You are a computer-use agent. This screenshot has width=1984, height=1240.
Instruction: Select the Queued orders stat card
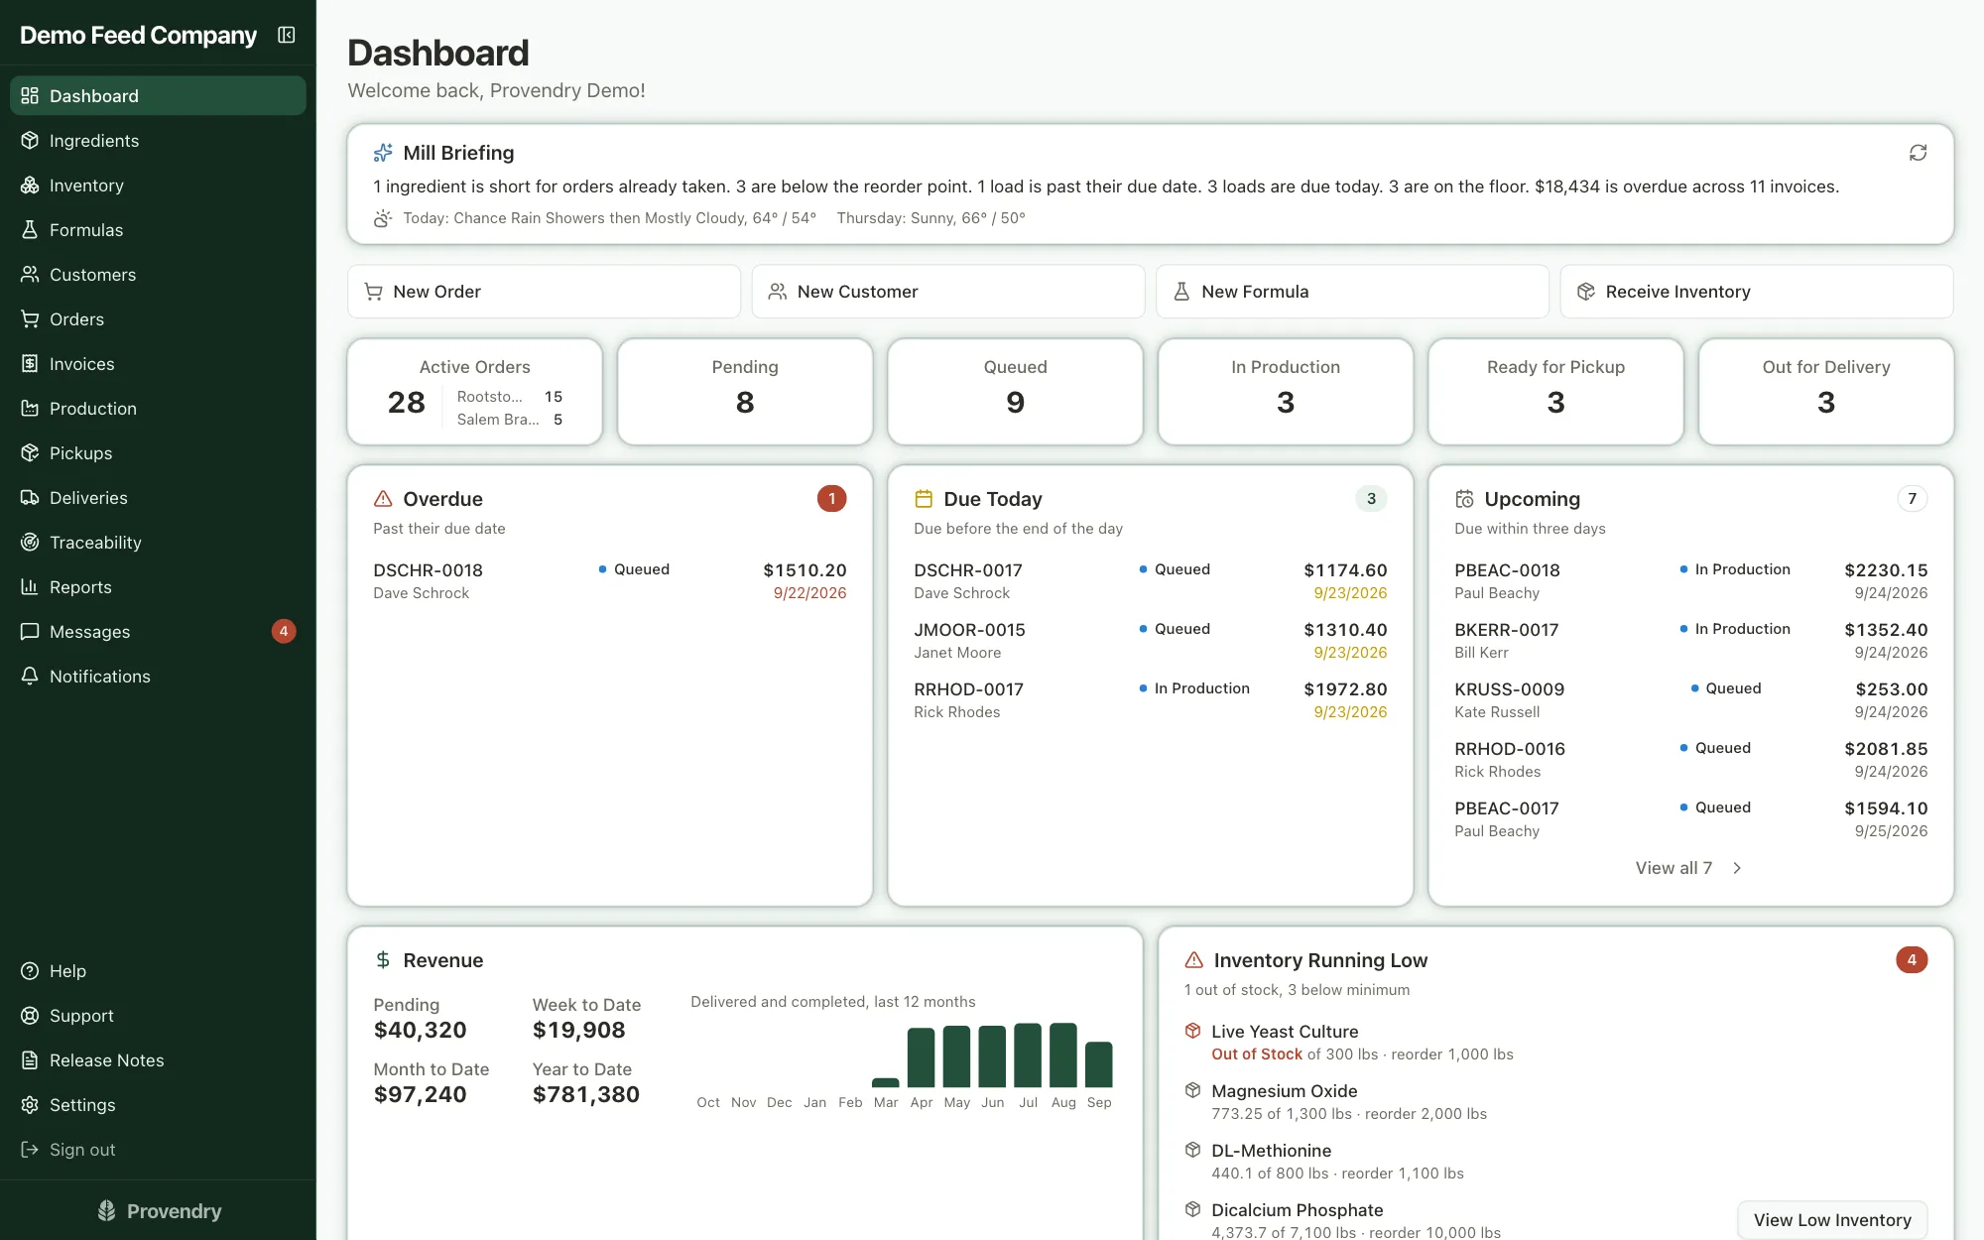(1015, 392)
